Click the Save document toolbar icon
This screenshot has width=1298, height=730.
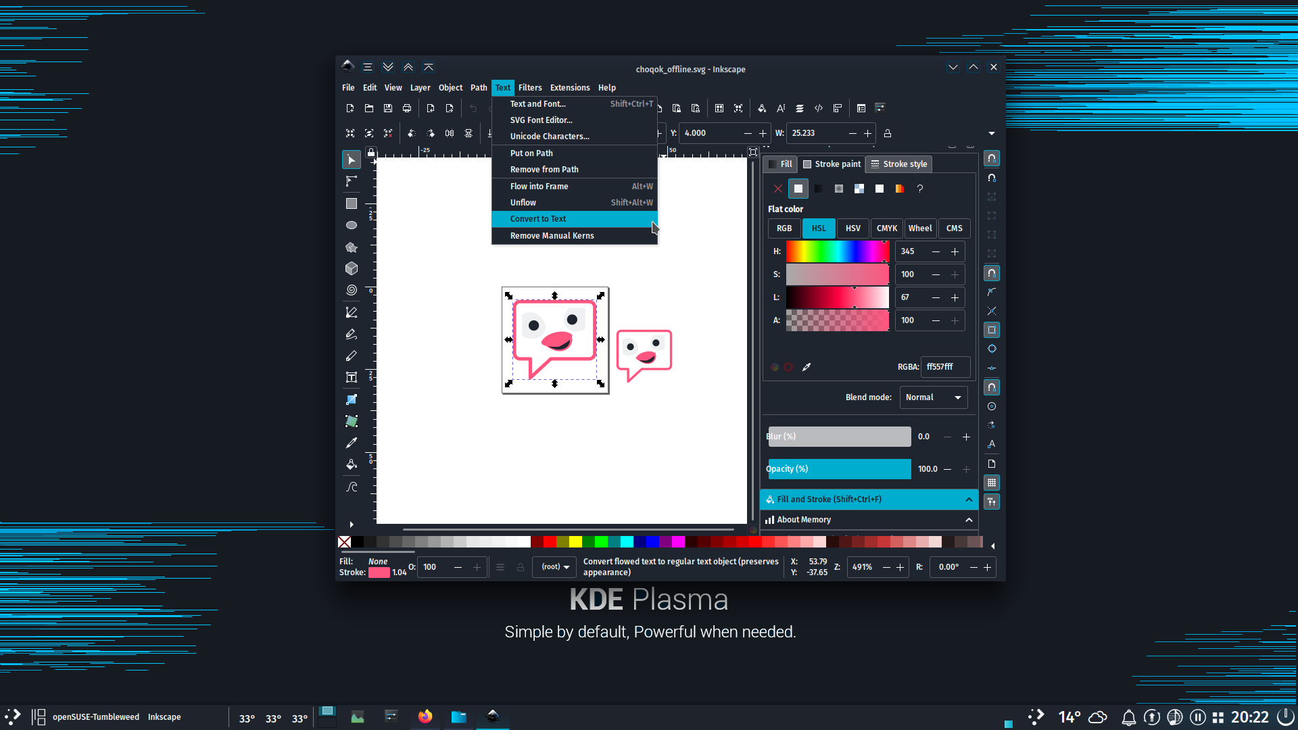[387, 108]
